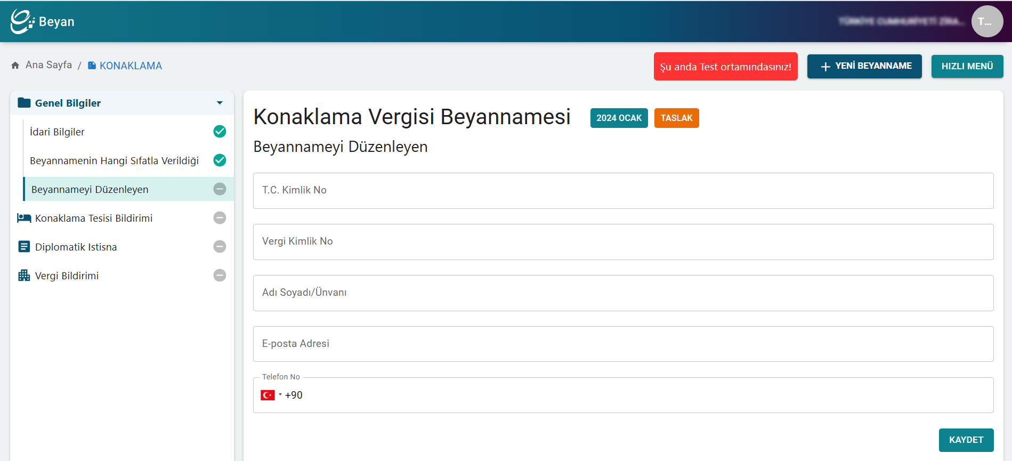Collapse Genel Bilgiler with the arrow

[x=220, y=103]
